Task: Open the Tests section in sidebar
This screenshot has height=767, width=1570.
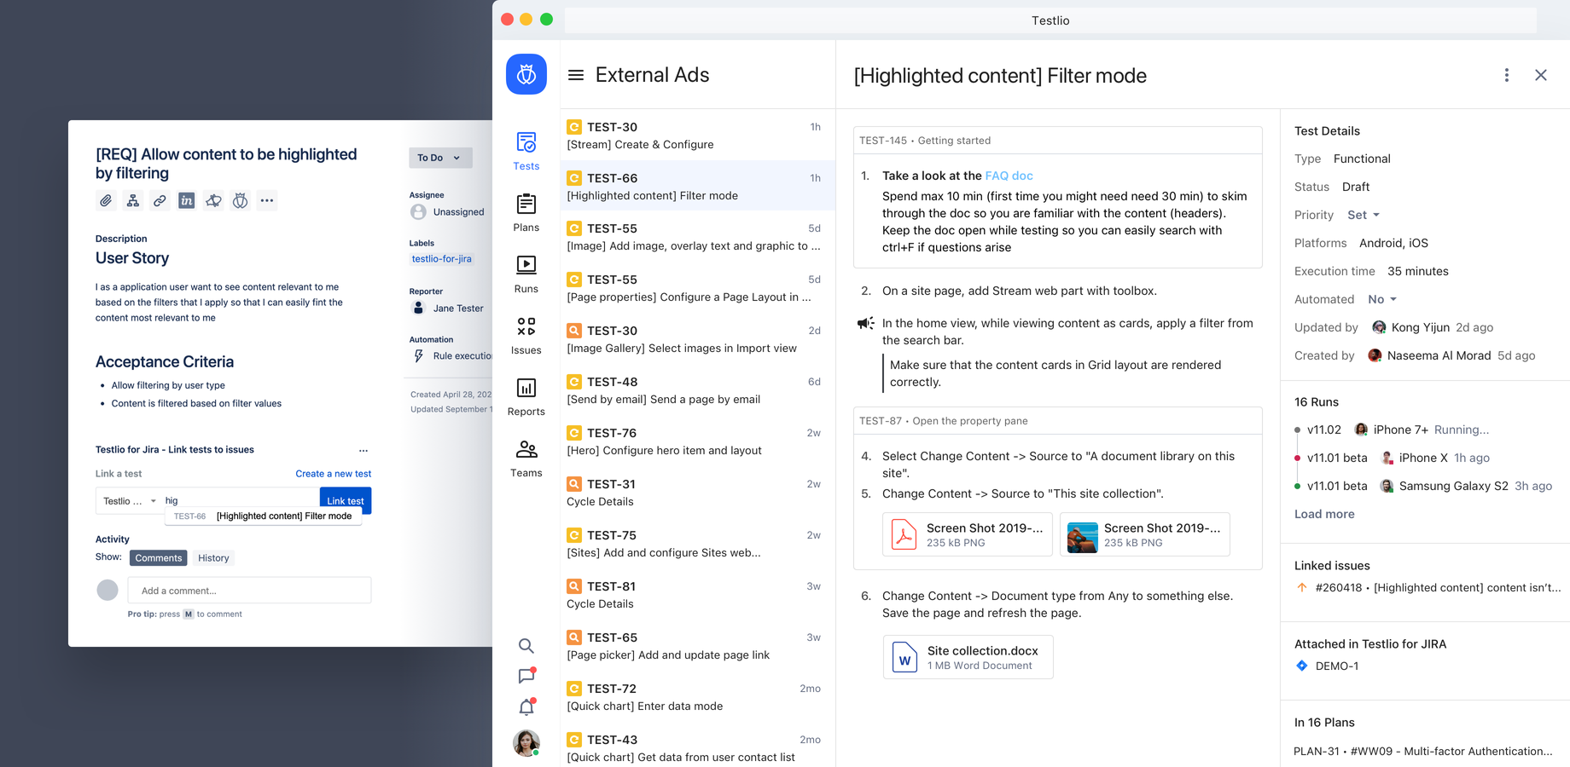Action: 526,152
